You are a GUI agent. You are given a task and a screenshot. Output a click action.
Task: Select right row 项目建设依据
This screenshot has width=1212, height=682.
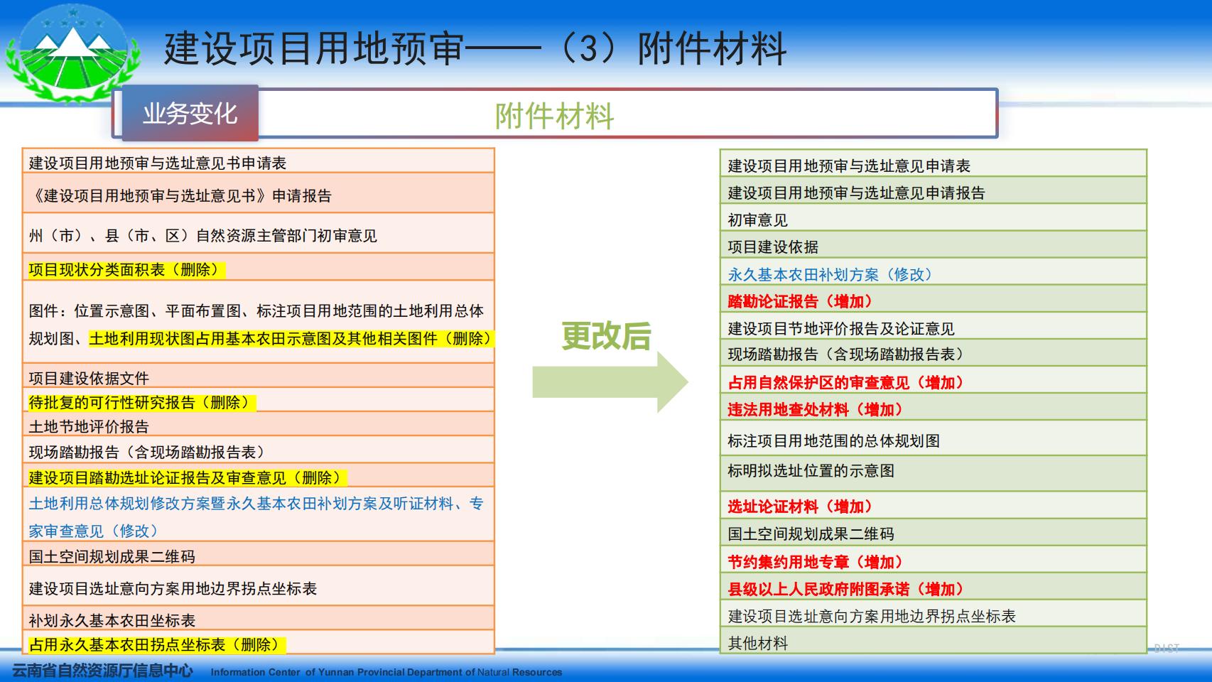pyautogui.click(x=934, y=245)
